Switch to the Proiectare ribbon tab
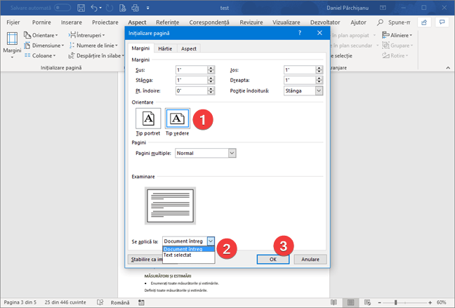 tap(105, 22)
